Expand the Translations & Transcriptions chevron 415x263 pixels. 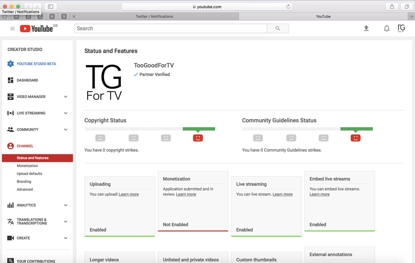pos(66,222)
